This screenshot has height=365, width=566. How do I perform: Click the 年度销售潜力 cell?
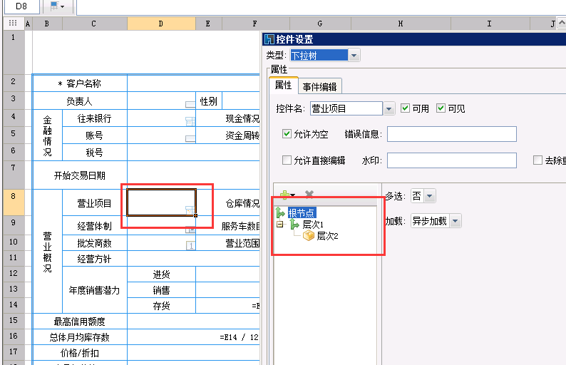(x=95, y=290)
